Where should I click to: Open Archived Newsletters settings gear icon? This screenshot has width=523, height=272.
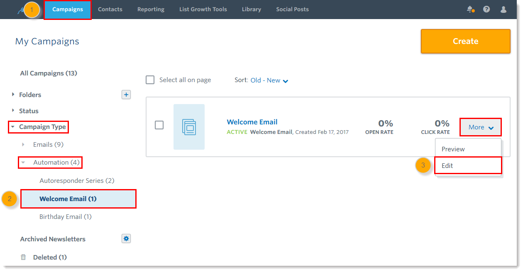(x=126, y=238)
